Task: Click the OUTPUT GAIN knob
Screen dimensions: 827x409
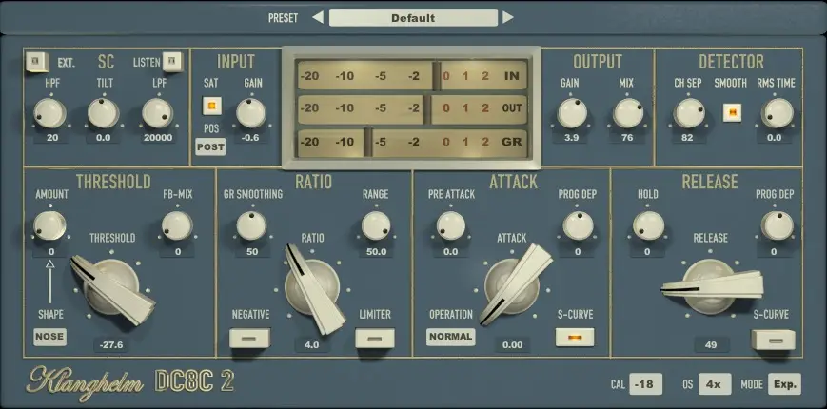Action: point(572,113)
